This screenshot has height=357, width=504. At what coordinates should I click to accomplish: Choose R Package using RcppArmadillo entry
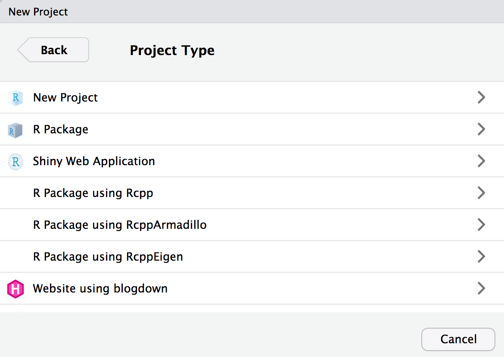tap(120, 225)
